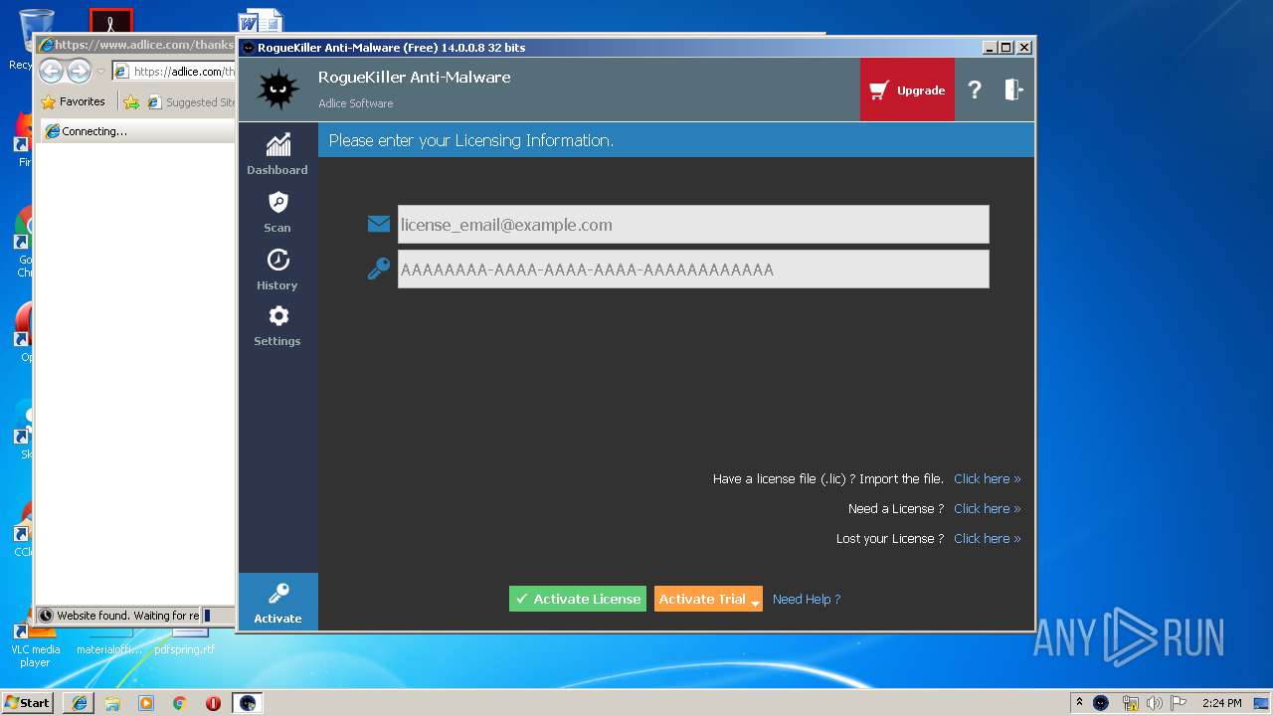
Task: Click the volume speaker tray icon
Action: pyautogui.click(x=1154, y=702)
